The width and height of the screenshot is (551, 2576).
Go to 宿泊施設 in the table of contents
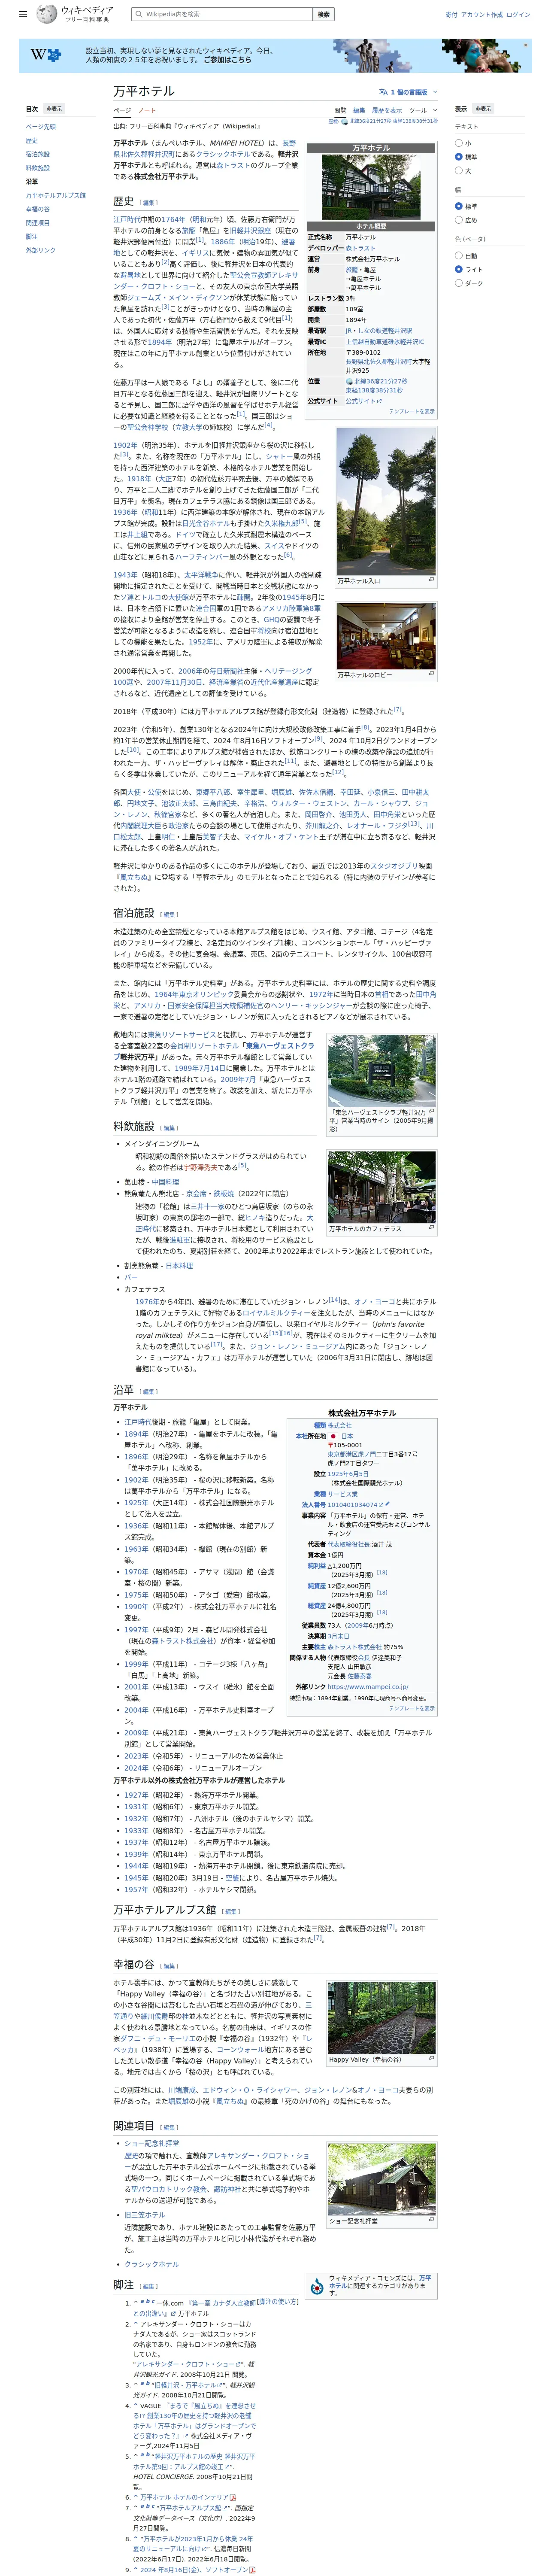[38, 154]
